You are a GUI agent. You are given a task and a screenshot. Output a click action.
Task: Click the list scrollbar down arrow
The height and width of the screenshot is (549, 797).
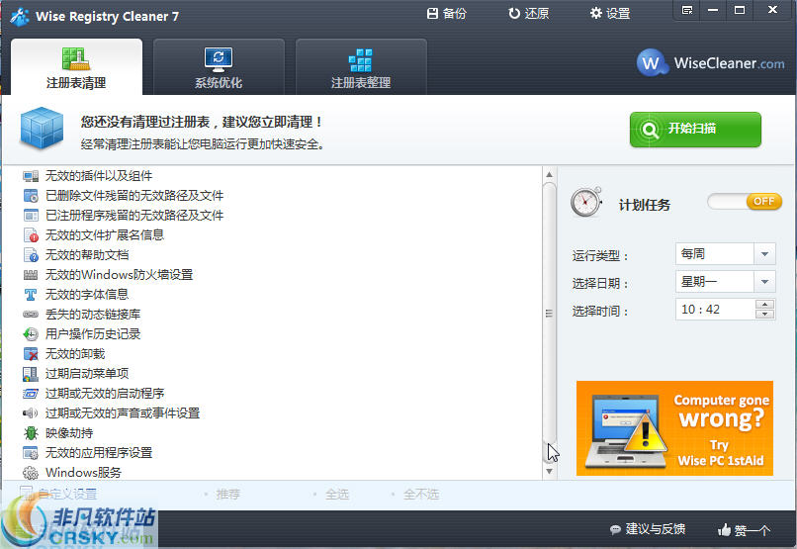pyautogui.click(x=549, y=471)
